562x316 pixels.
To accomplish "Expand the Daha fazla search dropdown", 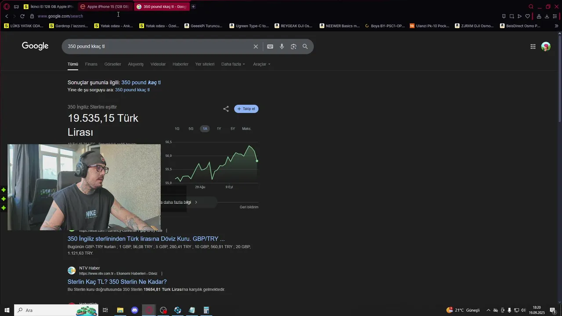I will click(x=233, y=64).
